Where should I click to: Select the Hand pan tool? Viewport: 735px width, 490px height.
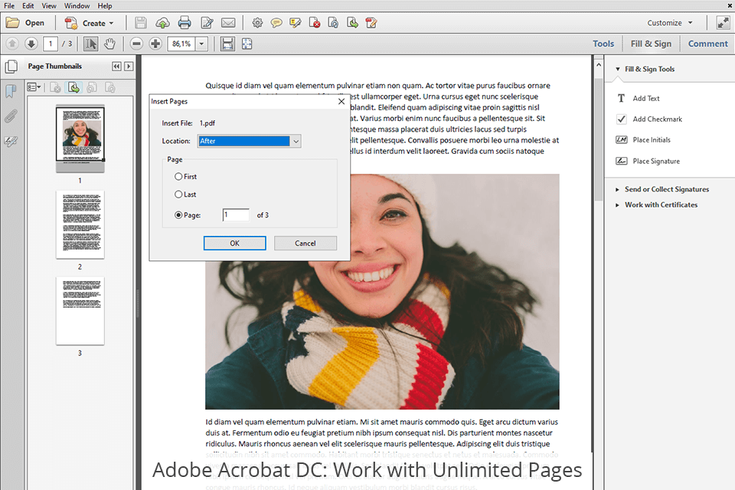(109, 44)
